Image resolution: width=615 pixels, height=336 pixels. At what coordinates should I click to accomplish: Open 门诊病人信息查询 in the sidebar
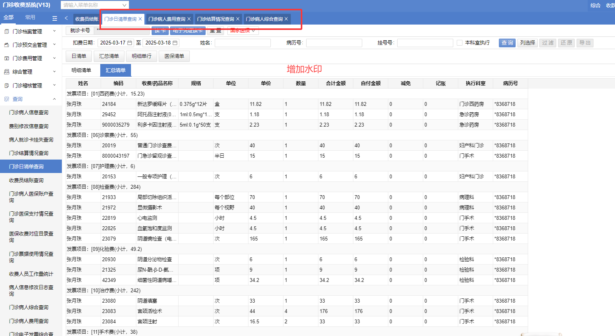coord(29,112)
